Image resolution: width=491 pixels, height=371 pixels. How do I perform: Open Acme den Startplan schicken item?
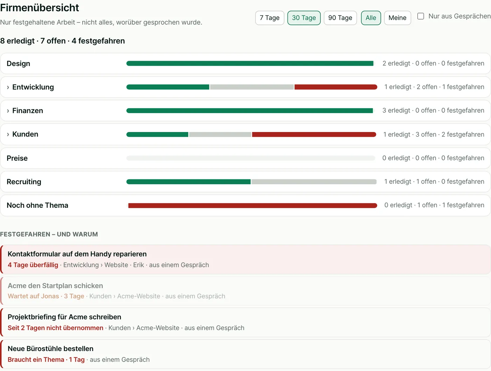coord(245,291)
